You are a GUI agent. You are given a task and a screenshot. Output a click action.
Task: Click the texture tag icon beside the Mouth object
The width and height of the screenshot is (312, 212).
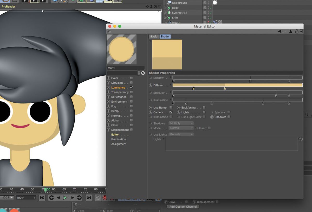pos(220,22)
